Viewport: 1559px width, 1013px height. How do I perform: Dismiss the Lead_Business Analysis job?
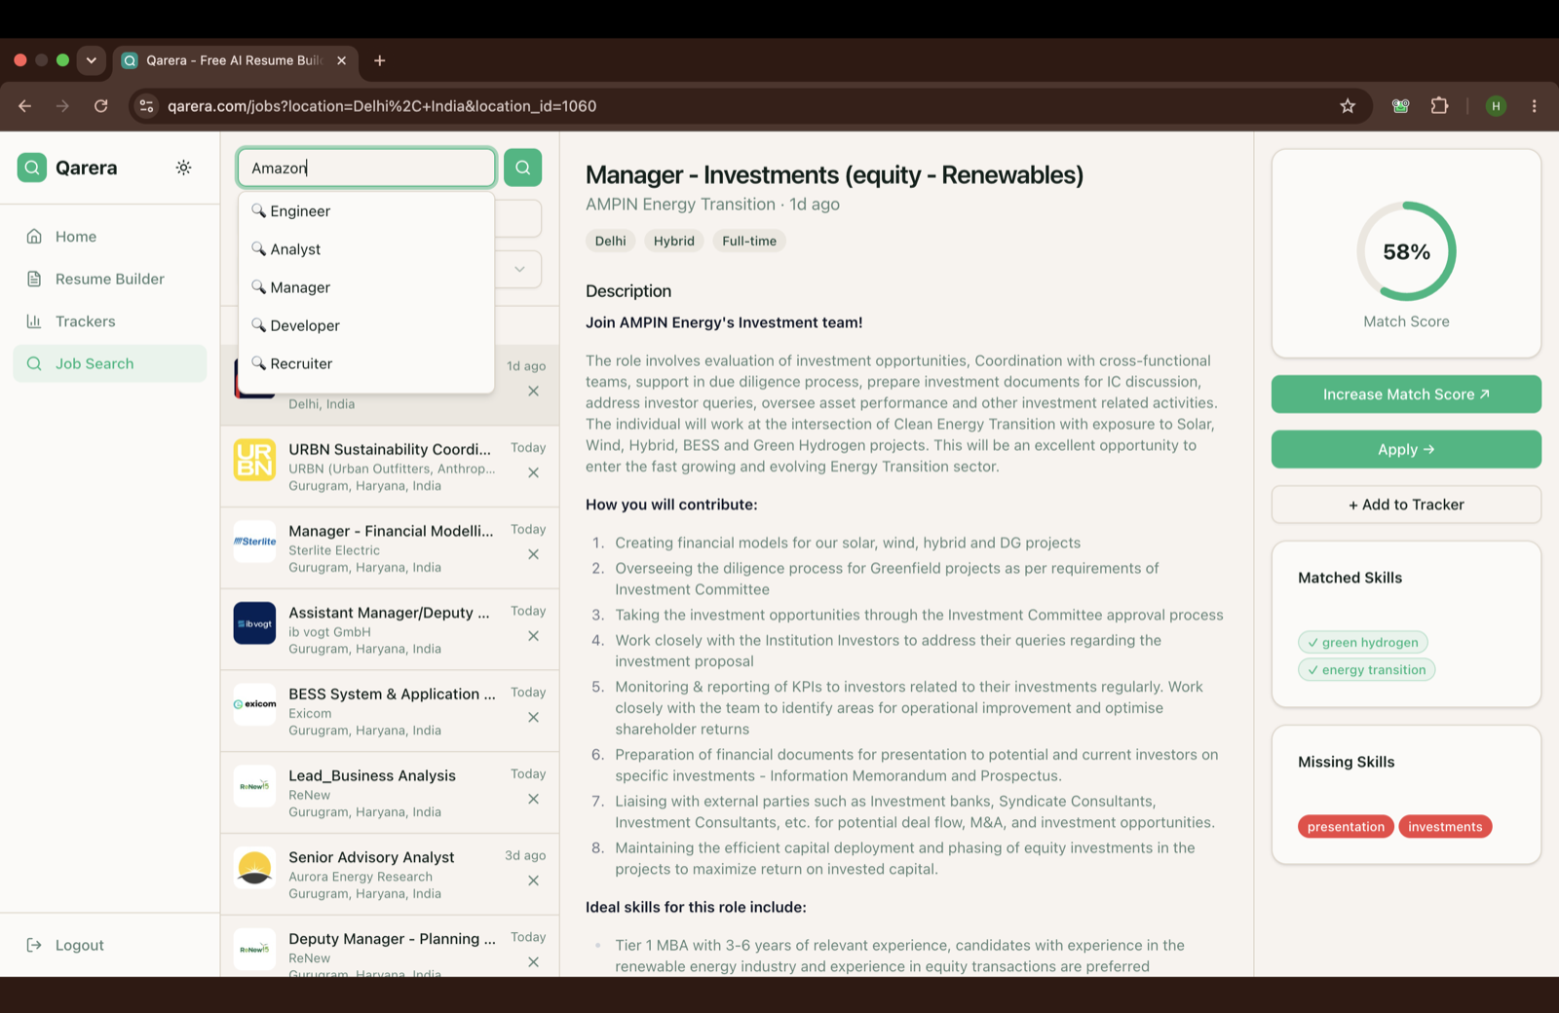pyautogui.click(x=533, y=799)
